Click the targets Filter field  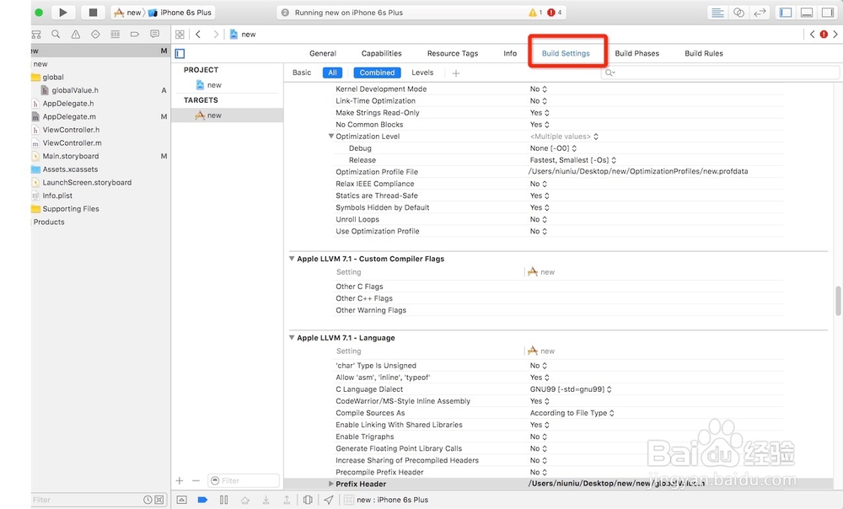click(x=244, y=480)
